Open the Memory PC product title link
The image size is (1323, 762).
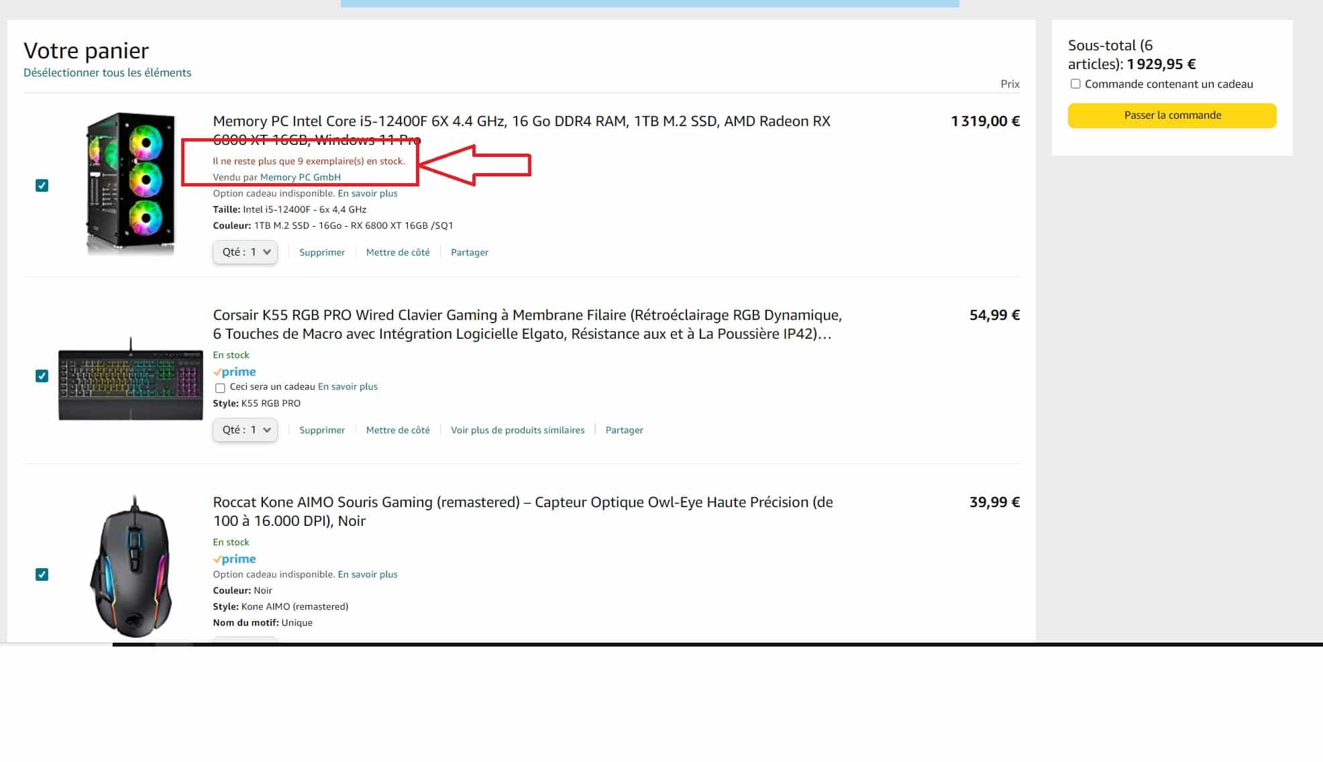click(521, 130)
